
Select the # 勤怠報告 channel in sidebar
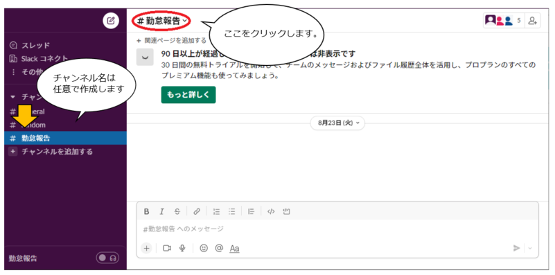[66, 138]
